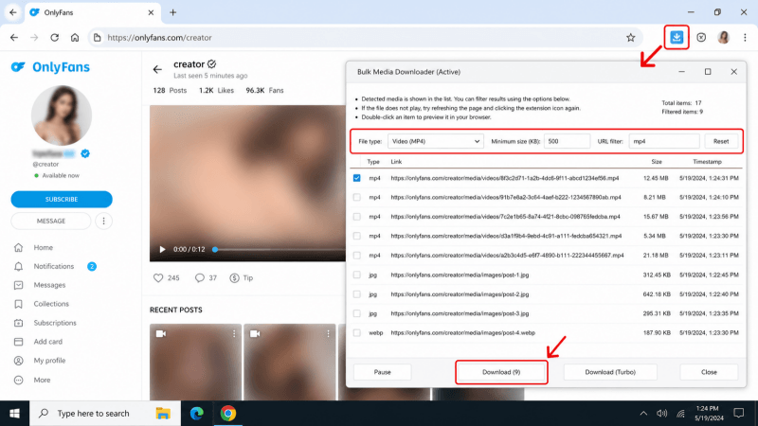This screenshot has height=426, width=758.
Task: Click the Minimum size input field
Action: point(567,141)
